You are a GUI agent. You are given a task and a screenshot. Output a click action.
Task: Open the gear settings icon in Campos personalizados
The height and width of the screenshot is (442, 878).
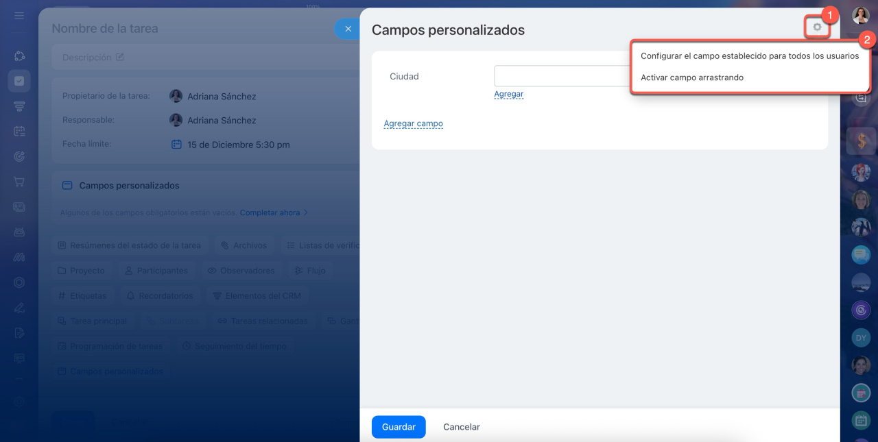point(816,27)
